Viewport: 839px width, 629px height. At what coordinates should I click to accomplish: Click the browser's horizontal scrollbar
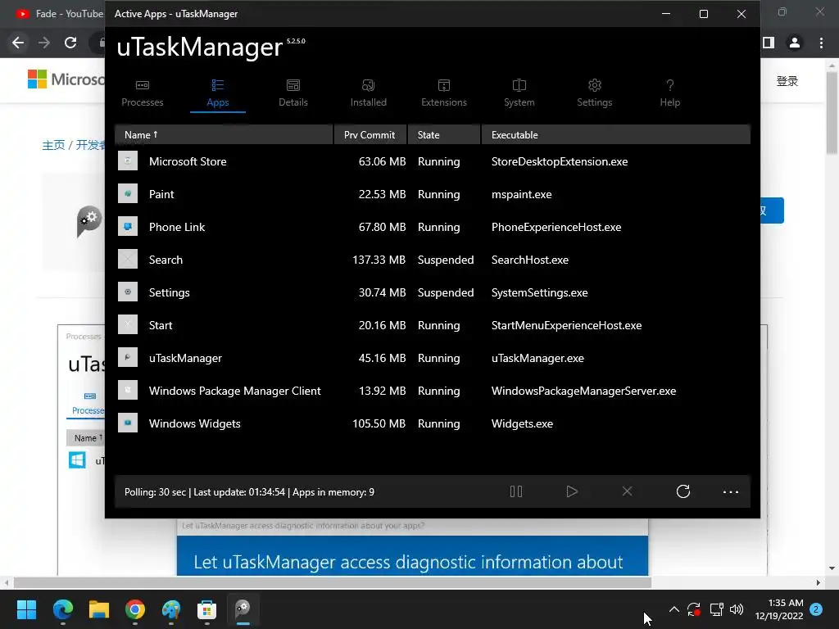coord(333,582)
